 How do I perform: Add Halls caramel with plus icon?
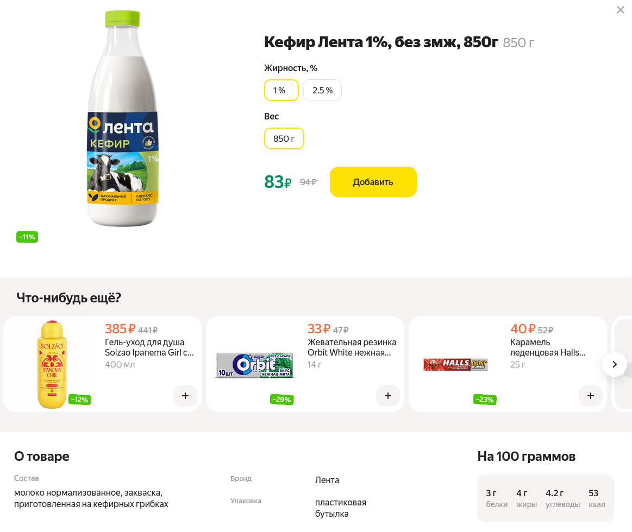[x=591, y=396]
